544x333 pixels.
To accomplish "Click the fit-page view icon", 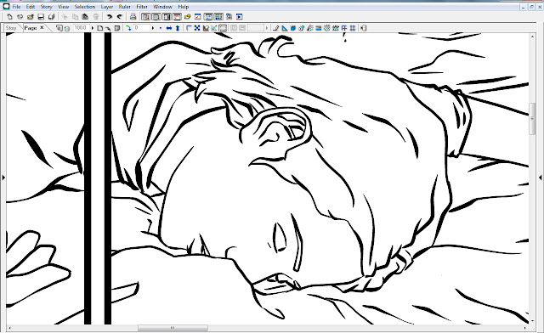I will (100, 28).
